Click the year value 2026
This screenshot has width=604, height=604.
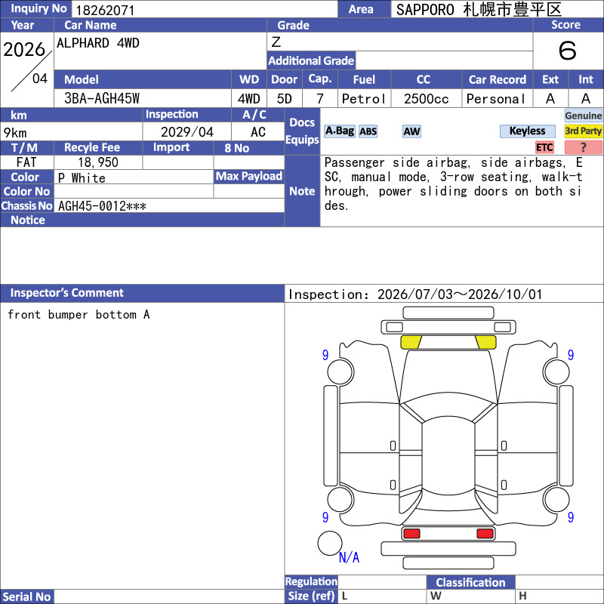(x=24, y=49)
